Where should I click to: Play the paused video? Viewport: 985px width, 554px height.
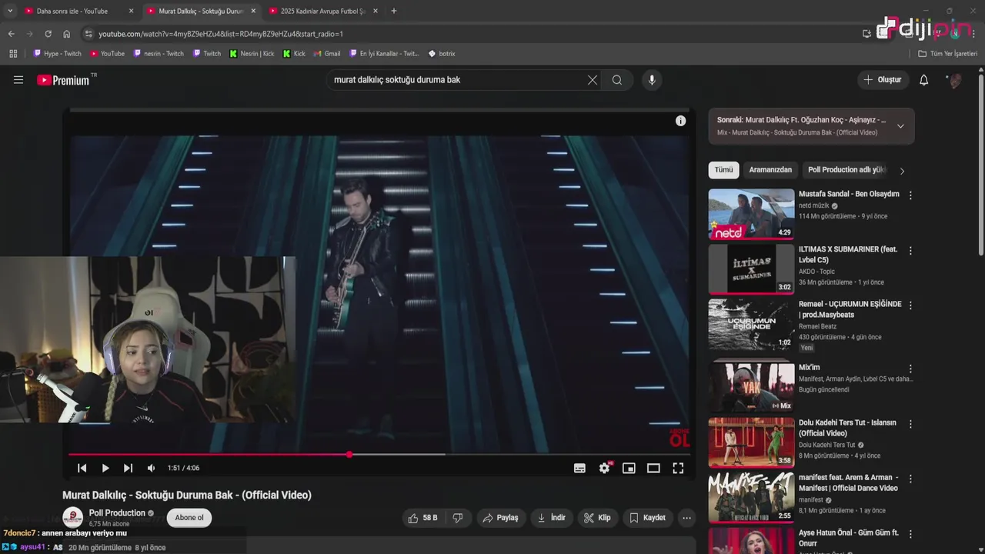tap(105, 468)
